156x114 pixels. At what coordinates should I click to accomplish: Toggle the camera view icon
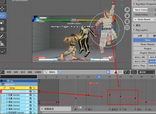pos(127,21)
